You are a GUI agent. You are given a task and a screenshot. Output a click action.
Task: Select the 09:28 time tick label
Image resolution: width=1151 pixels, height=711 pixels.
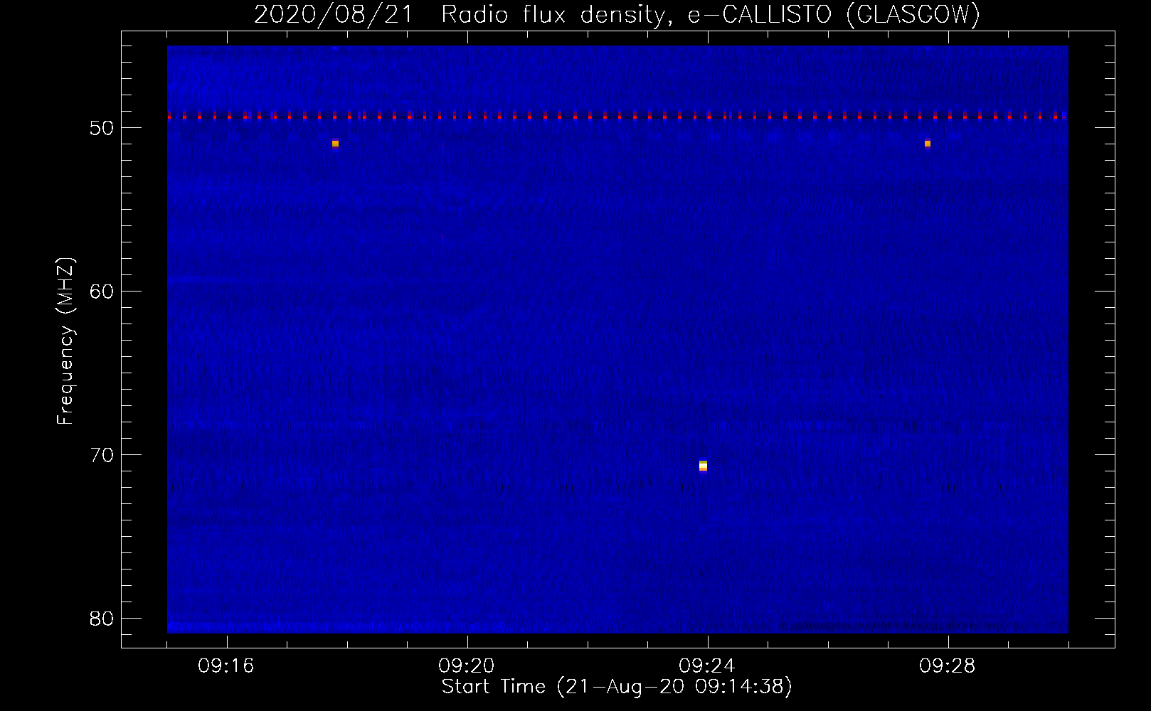pos(948,667)
